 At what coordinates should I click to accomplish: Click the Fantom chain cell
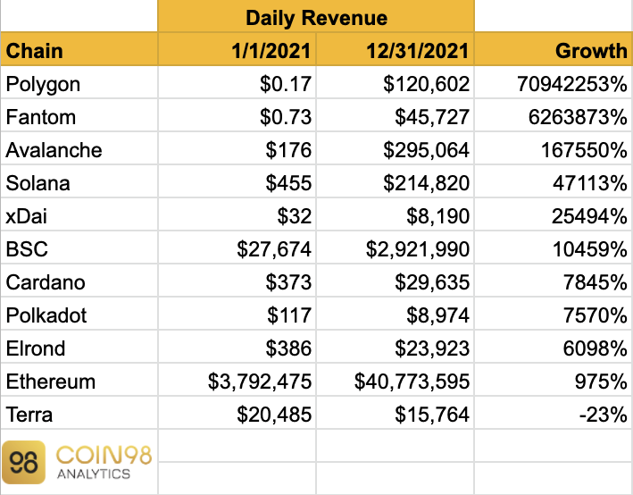[x=79, y=115]
